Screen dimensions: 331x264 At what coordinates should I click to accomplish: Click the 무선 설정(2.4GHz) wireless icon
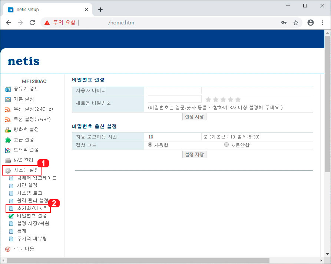coord(8,110)
